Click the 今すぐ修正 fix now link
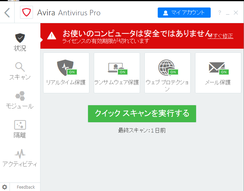This screenshot has width=244, height=191. 221,36
